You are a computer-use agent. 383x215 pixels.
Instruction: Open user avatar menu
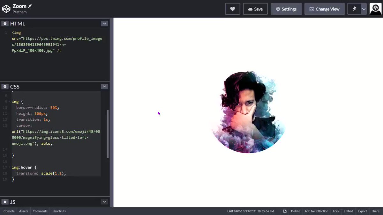376,9
